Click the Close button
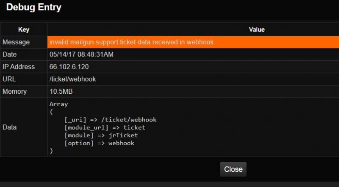 (233, 169)
